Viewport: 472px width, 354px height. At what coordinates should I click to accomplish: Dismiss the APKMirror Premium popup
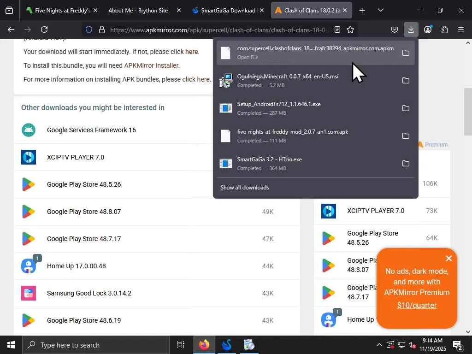click(448, 258)
